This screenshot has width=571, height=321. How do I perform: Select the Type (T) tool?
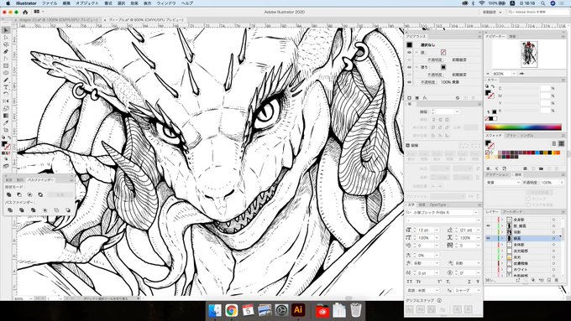coord(6,87)
